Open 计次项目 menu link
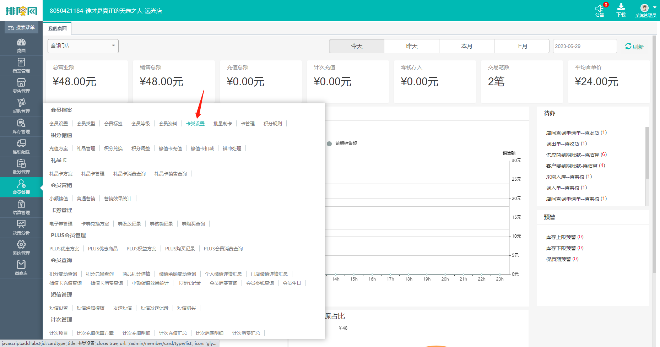Screen dimensions: 660x347 point(59,333)
